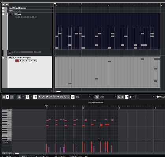Select the Draw pencil tool
165x157 pixels.
coord(43,97)
